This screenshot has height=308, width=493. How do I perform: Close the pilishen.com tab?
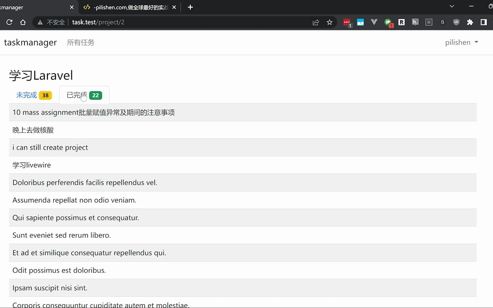pos(174,7)
